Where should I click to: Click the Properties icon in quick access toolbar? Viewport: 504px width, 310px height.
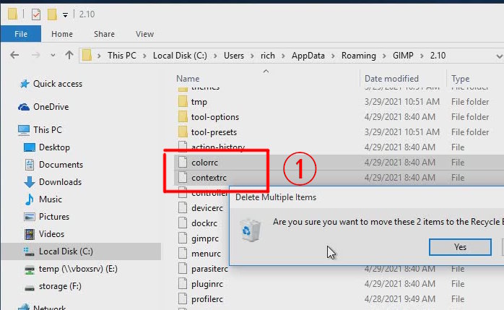36,14
